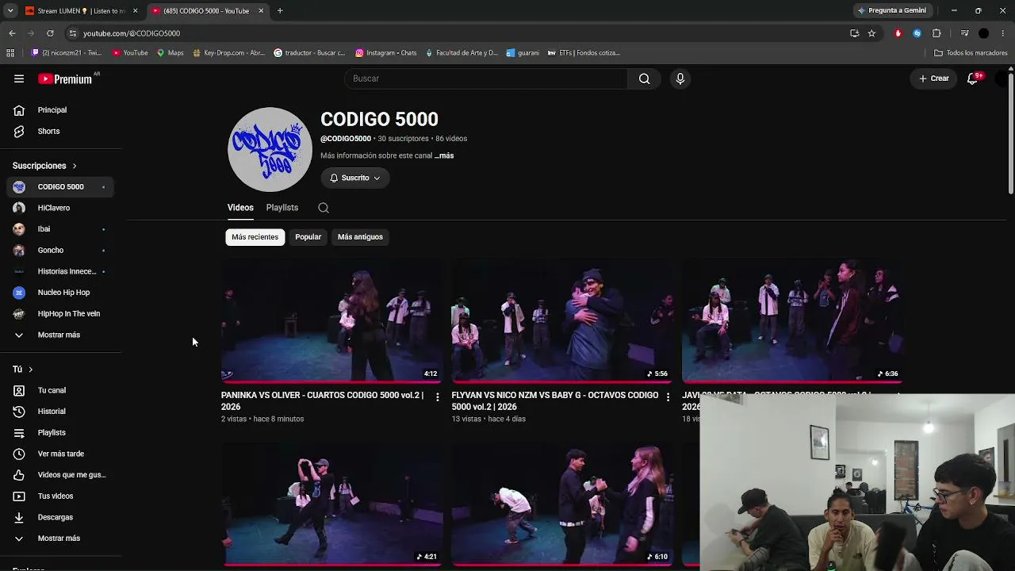Open the HipHop In The vein subscription

coord(60,314)
